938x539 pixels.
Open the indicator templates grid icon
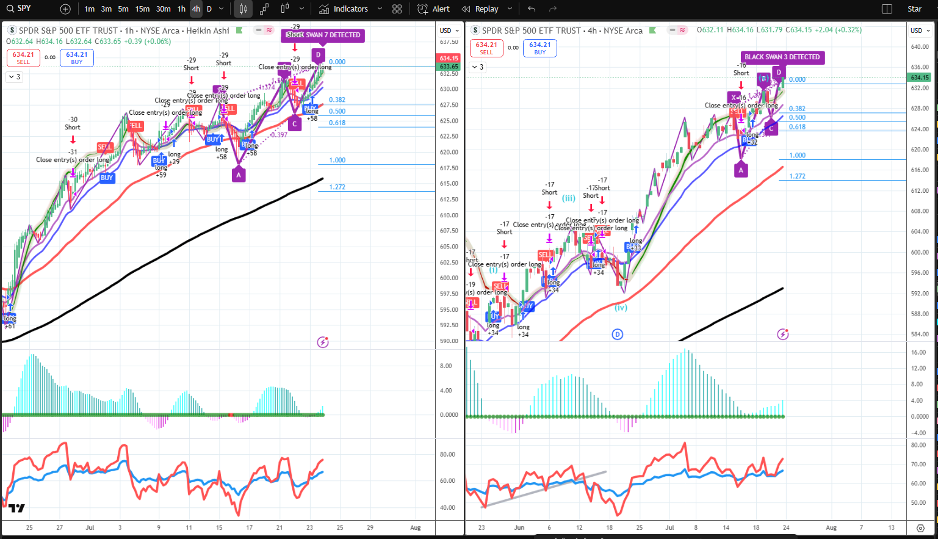point(397,9)
